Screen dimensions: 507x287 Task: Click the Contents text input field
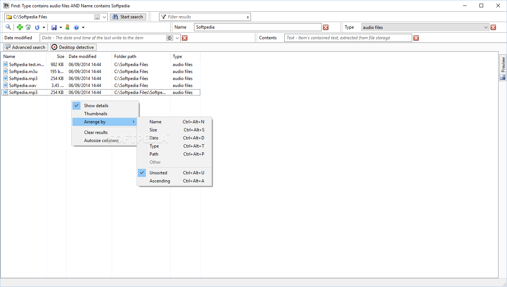click(348, 38)
